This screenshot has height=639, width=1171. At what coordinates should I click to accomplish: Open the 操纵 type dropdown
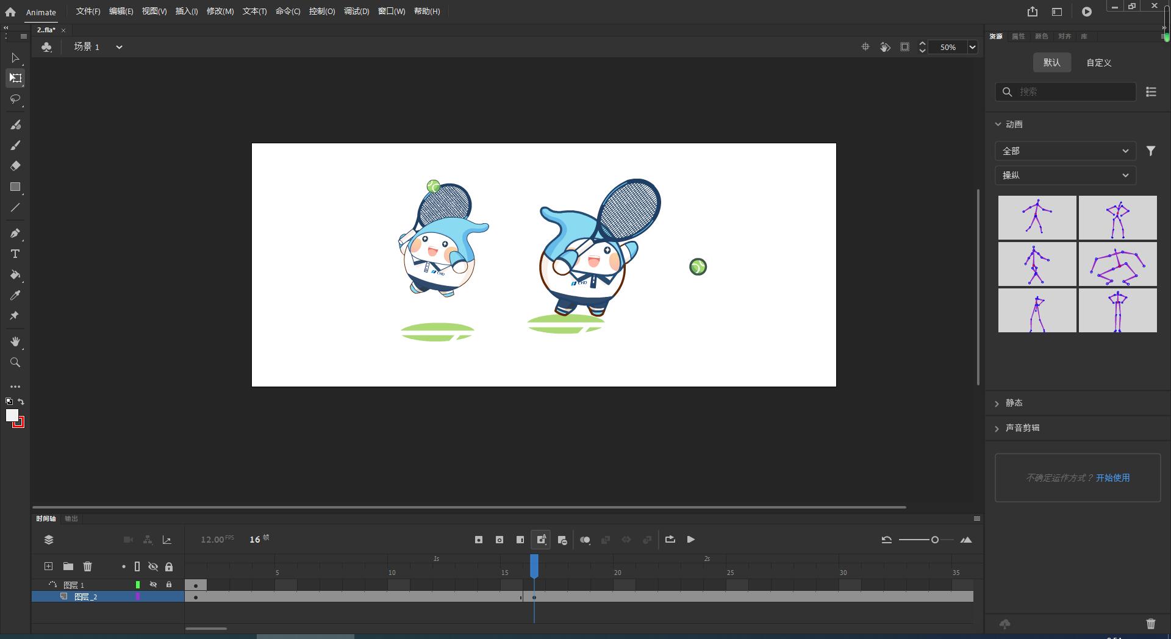(1065, 175)
